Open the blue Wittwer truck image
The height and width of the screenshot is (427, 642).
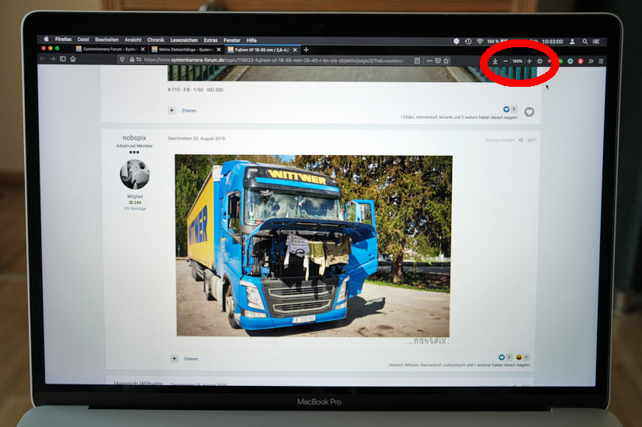313,245
